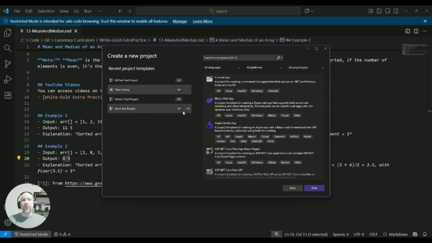
Task: Click the status bar zoom magnifier icon
Action: [276, 234]
